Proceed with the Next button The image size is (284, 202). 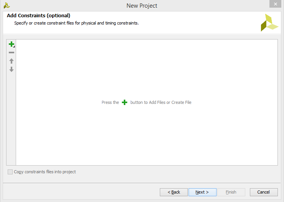[x=202, y=192]
